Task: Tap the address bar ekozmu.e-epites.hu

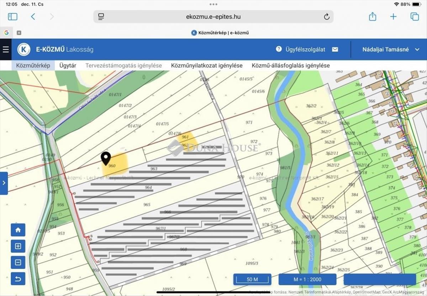Action: [213, 17]
